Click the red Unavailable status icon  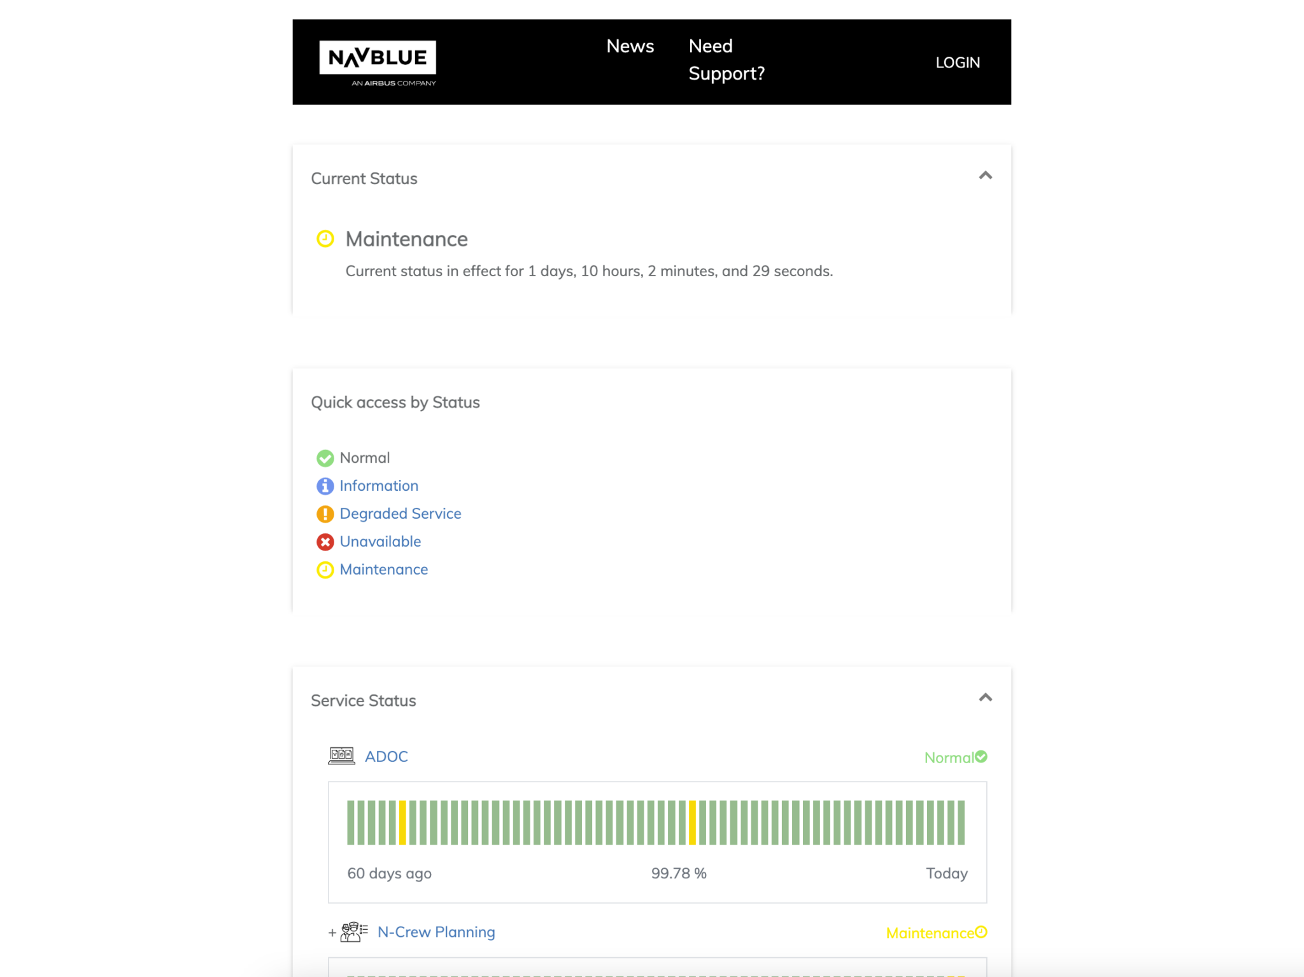[x=325, y=542]
